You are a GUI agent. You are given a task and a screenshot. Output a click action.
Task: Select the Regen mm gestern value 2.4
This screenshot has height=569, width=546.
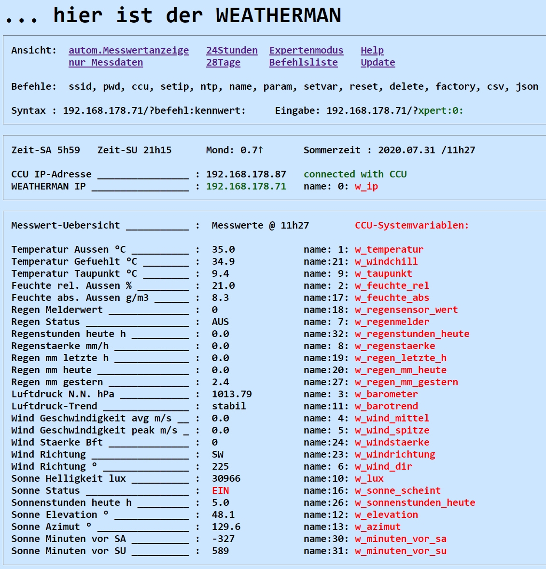pyautogui.click(x=220, y=382)
